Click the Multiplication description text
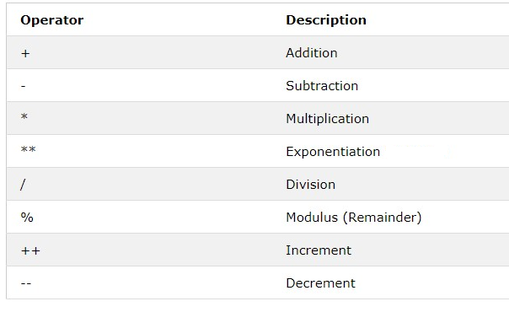The width and height of the screenshot is (509, 312). tap(327, 119)
